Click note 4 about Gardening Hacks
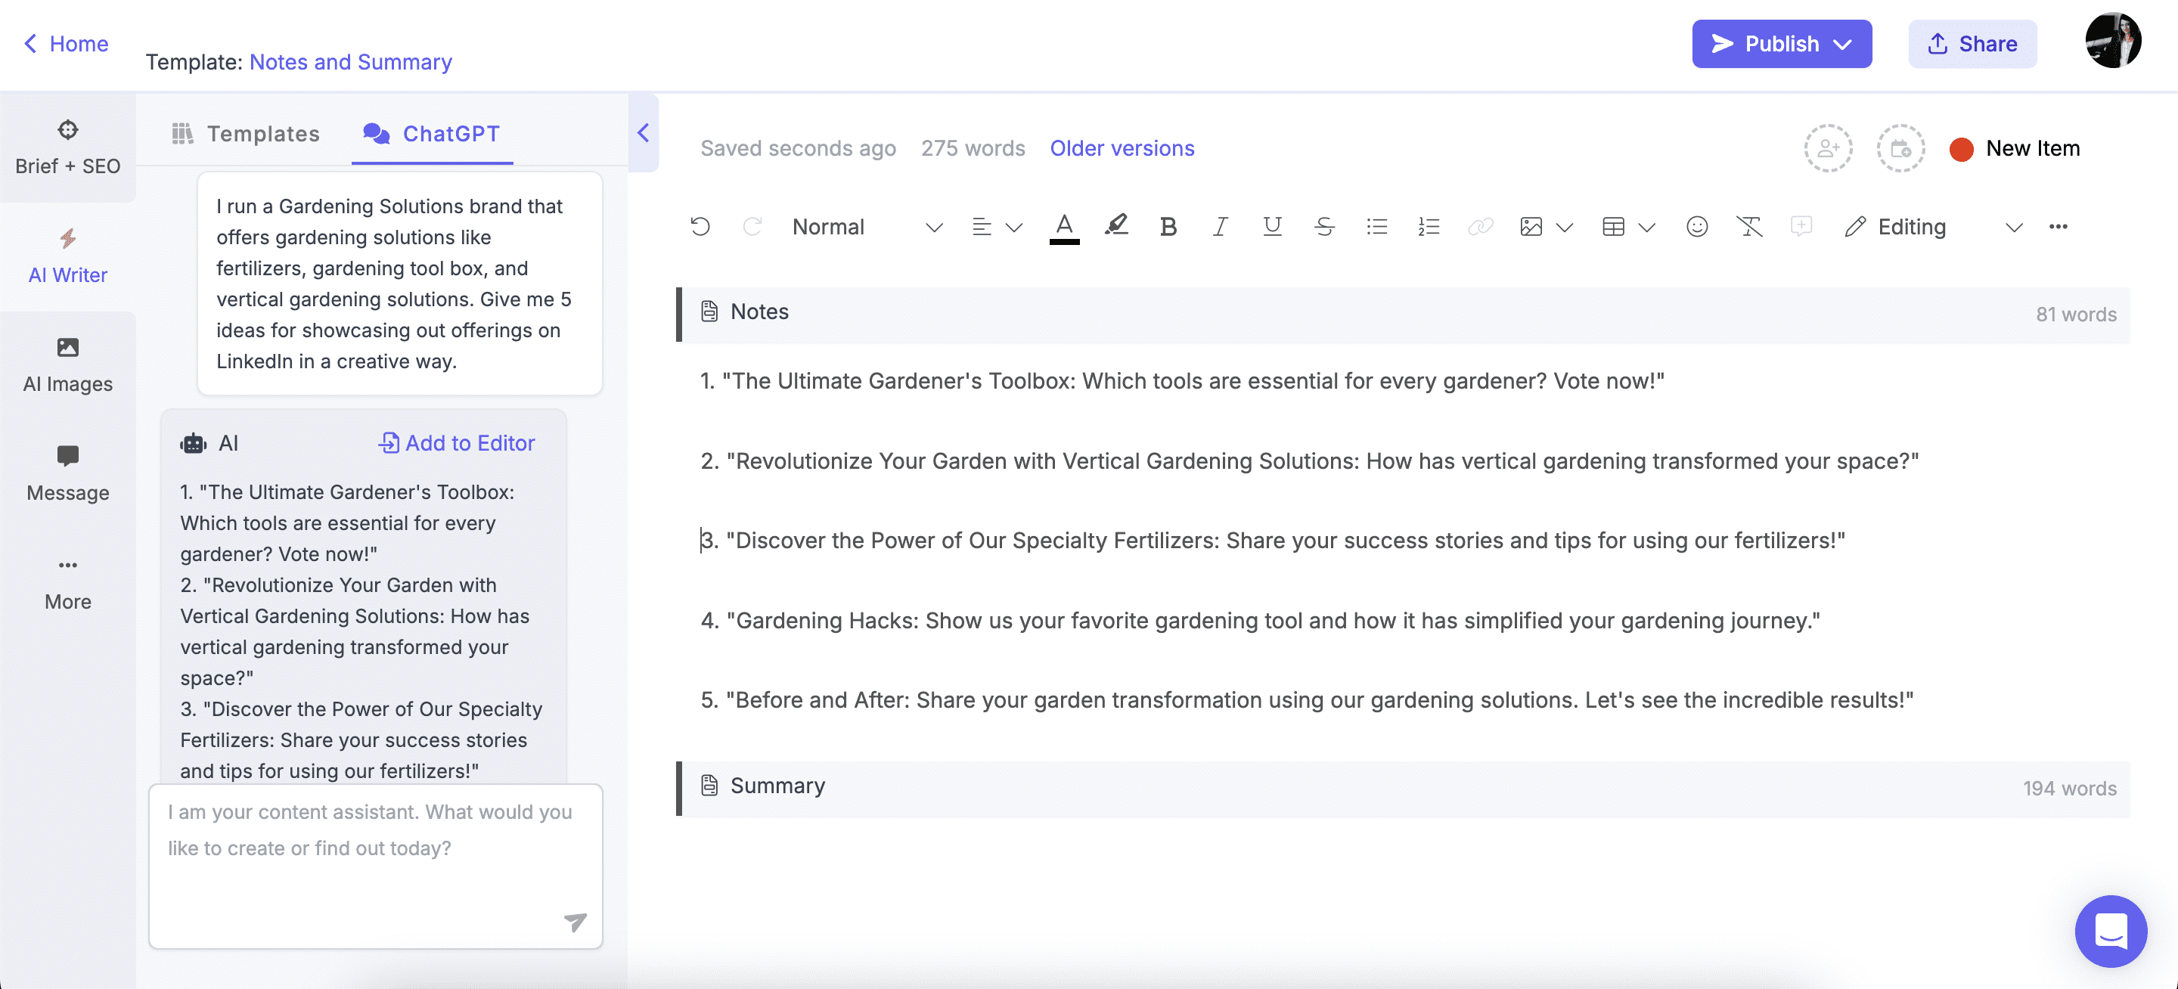Viewport: 2178px width, 989px height. click(x=1260, y=622)
